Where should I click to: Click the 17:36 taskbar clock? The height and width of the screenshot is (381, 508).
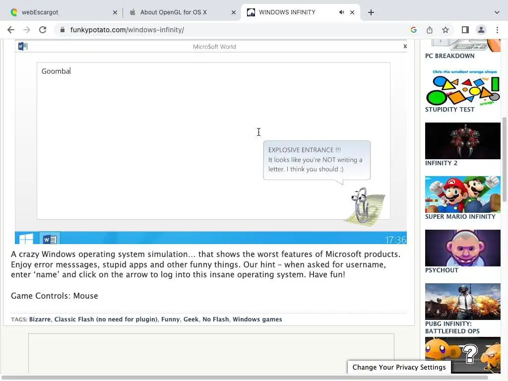pyautogui.click(x=395, y=240)
